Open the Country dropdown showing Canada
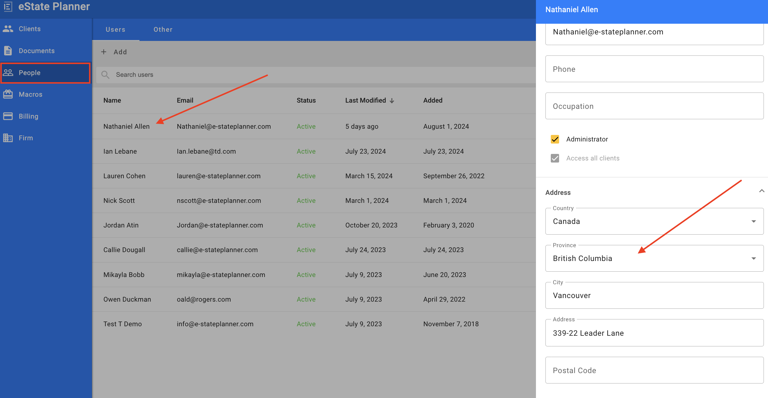This screenshot has width=768, height=398. click(x=654, y=221)
